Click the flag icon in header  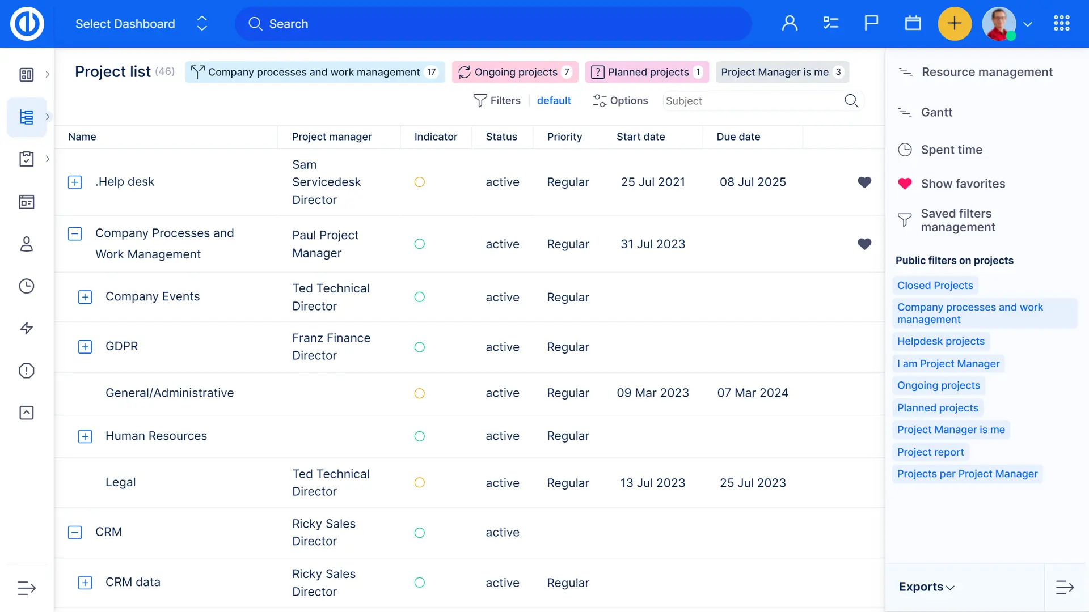(x=871, y=23)
